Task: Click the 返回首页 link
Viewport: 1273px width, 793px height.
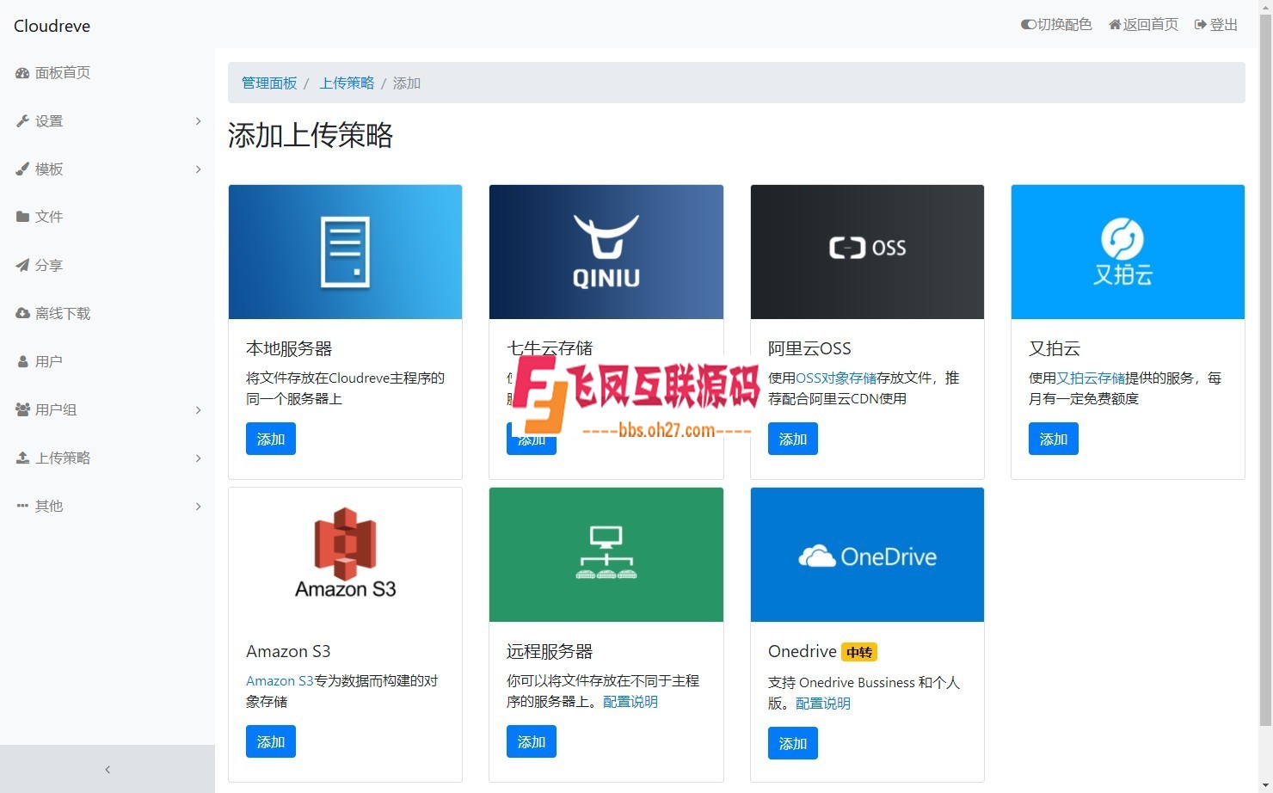Action: (1143, 25)
